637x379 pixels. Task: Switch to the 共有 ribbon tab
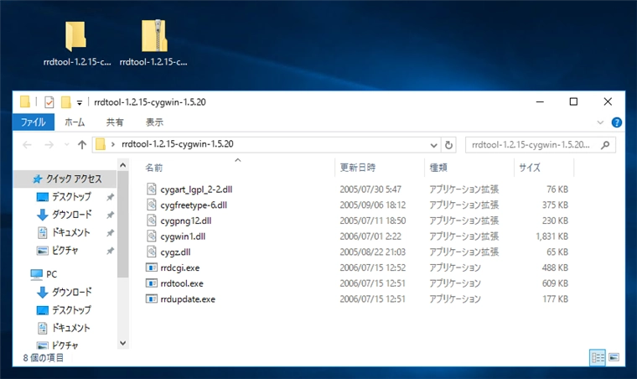[115, 122]
